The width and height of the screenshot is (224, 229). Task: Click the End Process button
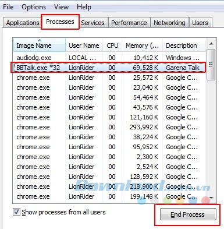click(x=188, y=214)
